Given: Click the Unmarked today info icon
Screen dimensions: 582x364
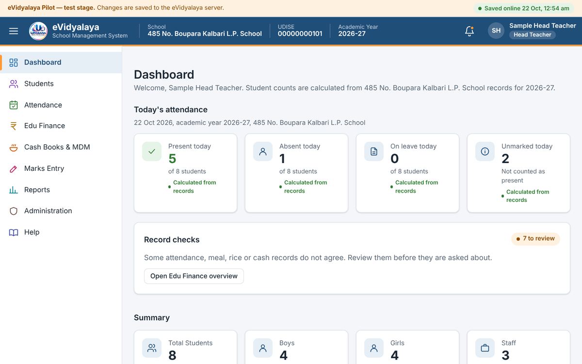Looking at the screenshot, I should tap(485, 151).
